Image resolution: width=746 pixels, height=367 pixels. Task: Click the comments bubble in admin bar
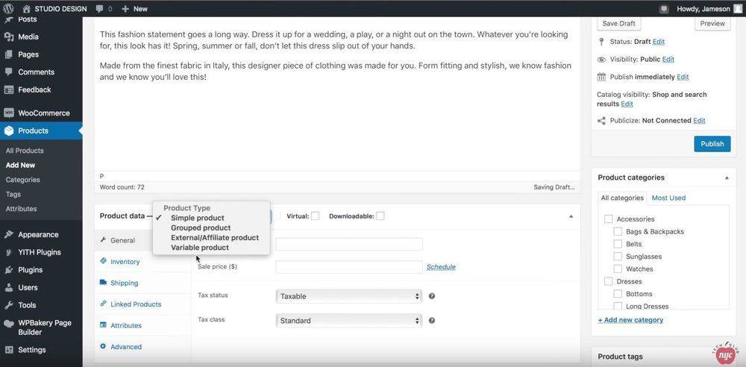tap(99, 9)
